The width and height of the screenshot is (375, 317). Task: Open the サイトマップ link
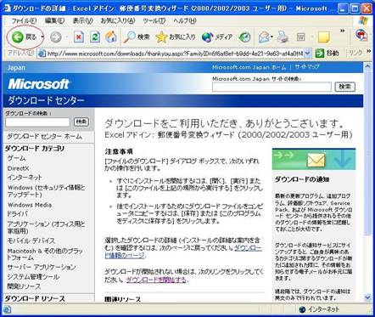pyautogui.click(x=307, y=67)
